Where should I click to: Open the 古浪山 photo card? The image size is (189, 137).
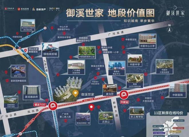[x=106, y=118]
